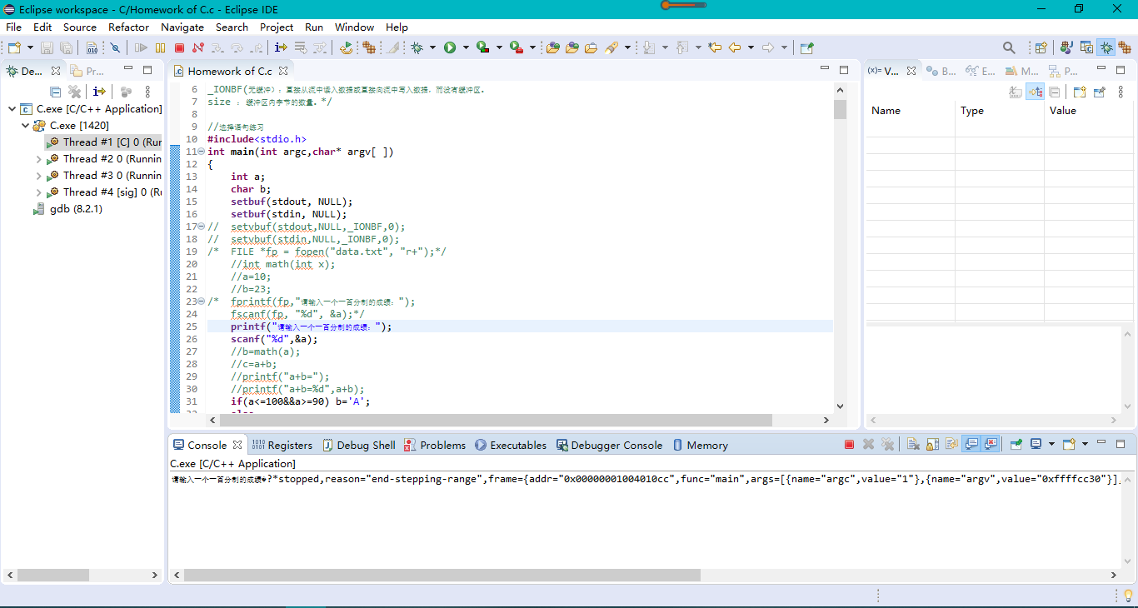The image size is (1138, 608).
Task: Click the green Run launch icon
Action: pyautogui.click(x=450, y=47)
